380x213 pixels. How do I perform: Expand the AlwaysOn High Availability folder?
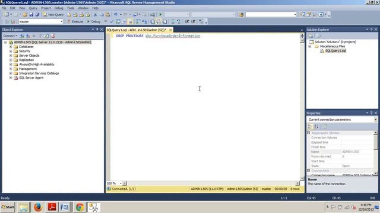click(11, 64)
